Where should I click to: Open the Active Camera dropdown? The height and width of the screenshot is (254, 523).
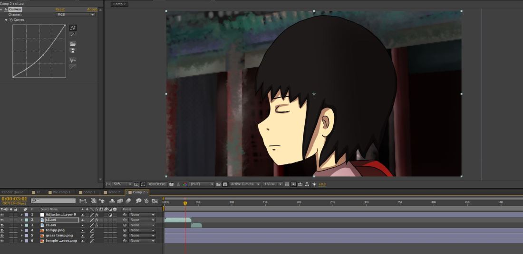(245, 184)
